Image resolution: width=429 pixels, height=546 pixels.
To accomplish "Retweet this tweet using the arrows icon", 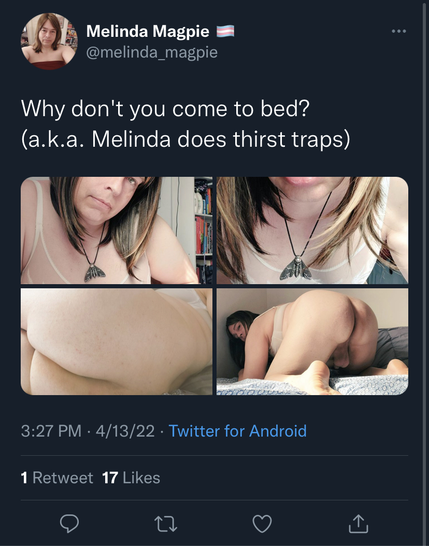I will click(166, 524).
